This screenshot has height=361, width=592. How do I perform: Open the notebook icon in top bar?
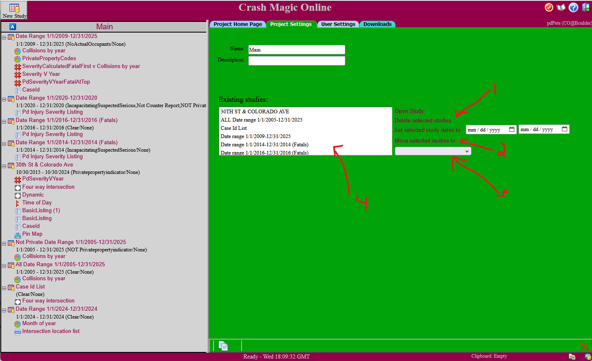click(561, 7)
